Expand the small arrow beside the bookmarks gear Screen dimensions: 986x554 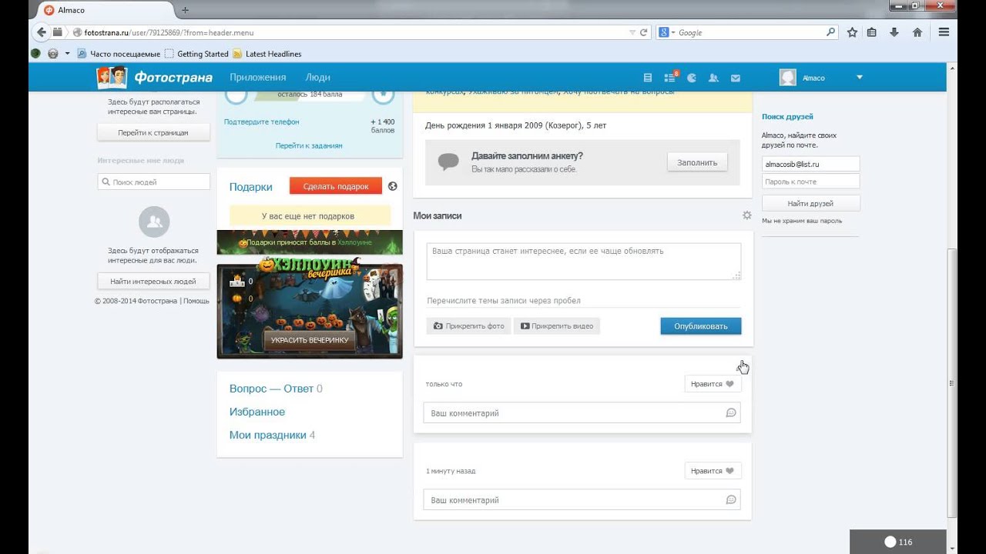(67, 54)
